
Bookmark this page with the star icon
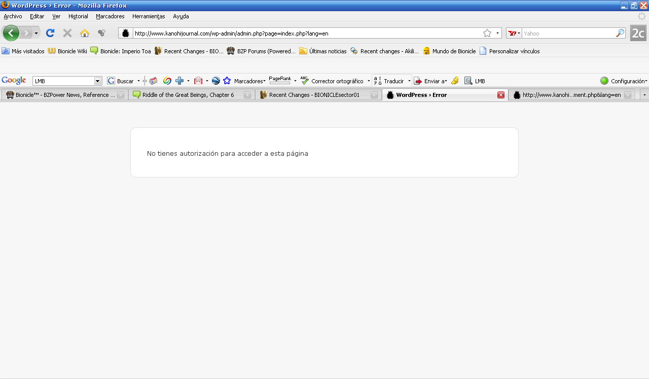[487, 33]
